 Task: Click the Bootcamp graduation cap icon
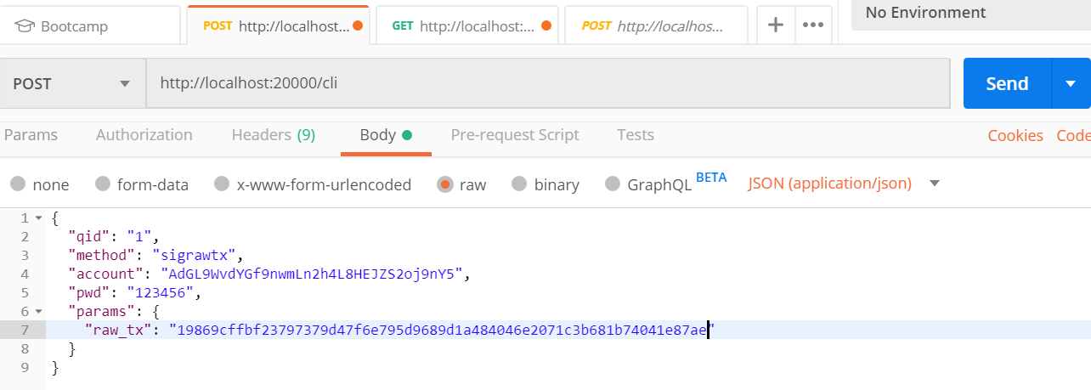pos(24,25)
